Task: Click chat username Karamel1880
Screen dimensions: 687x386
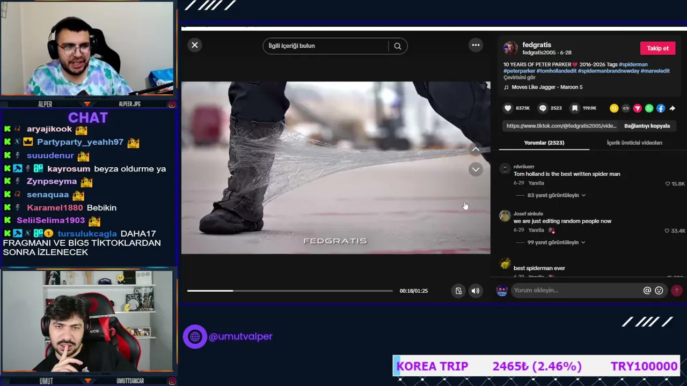Action: pos(55,207)
